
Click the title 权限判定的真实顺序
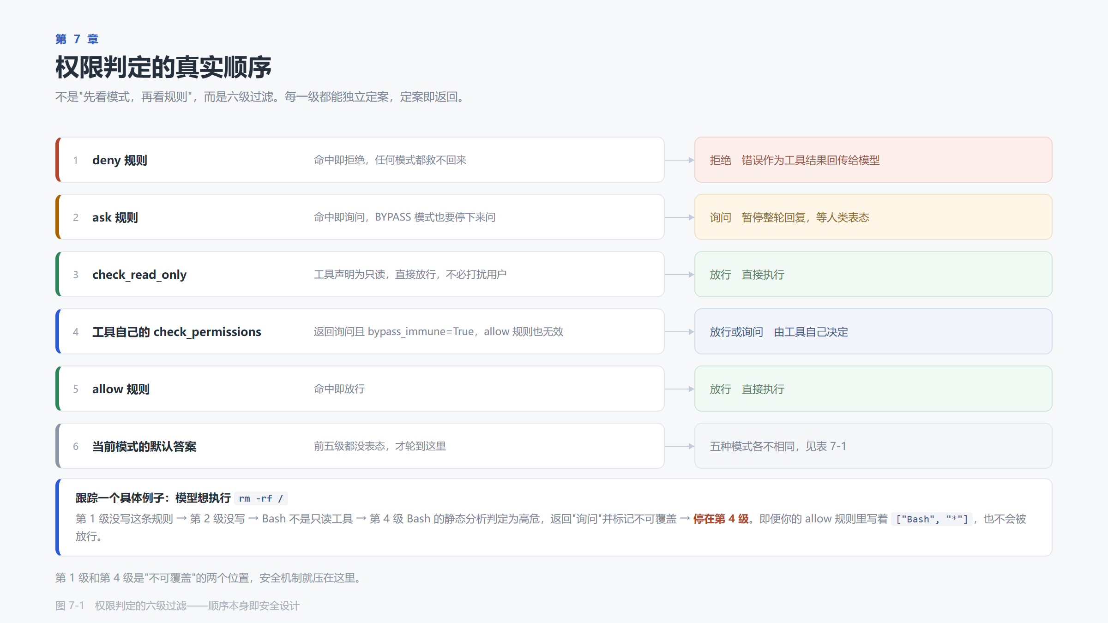pyautogui.click(x=163, y=67)
